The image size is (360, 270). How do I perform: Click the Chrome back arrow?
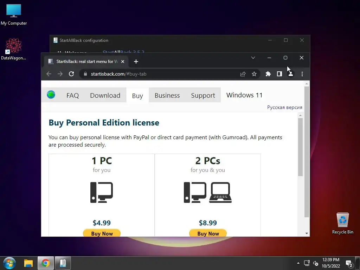click(49, 74)
